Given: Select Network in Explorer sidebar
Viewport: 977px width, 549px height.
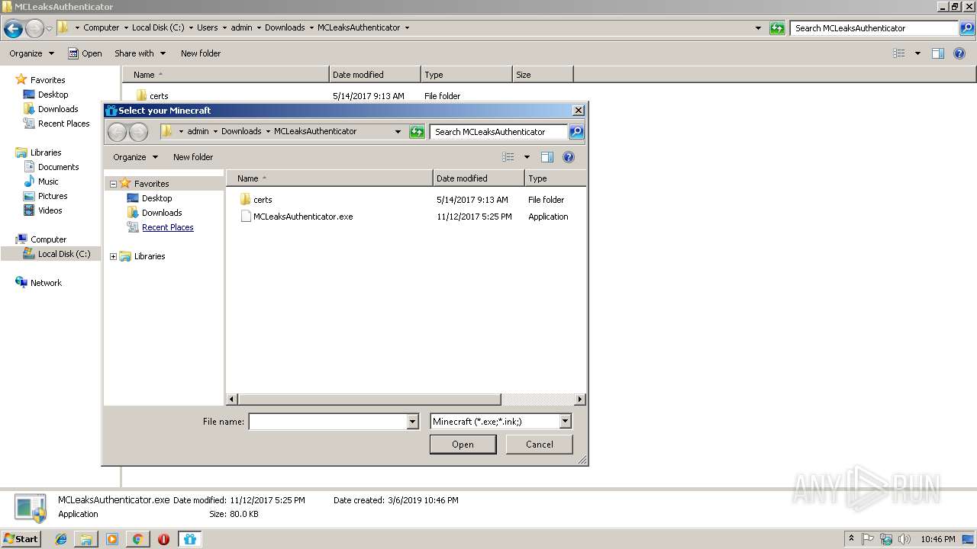Looking at the screenshot, I should [x=39, y=283].
